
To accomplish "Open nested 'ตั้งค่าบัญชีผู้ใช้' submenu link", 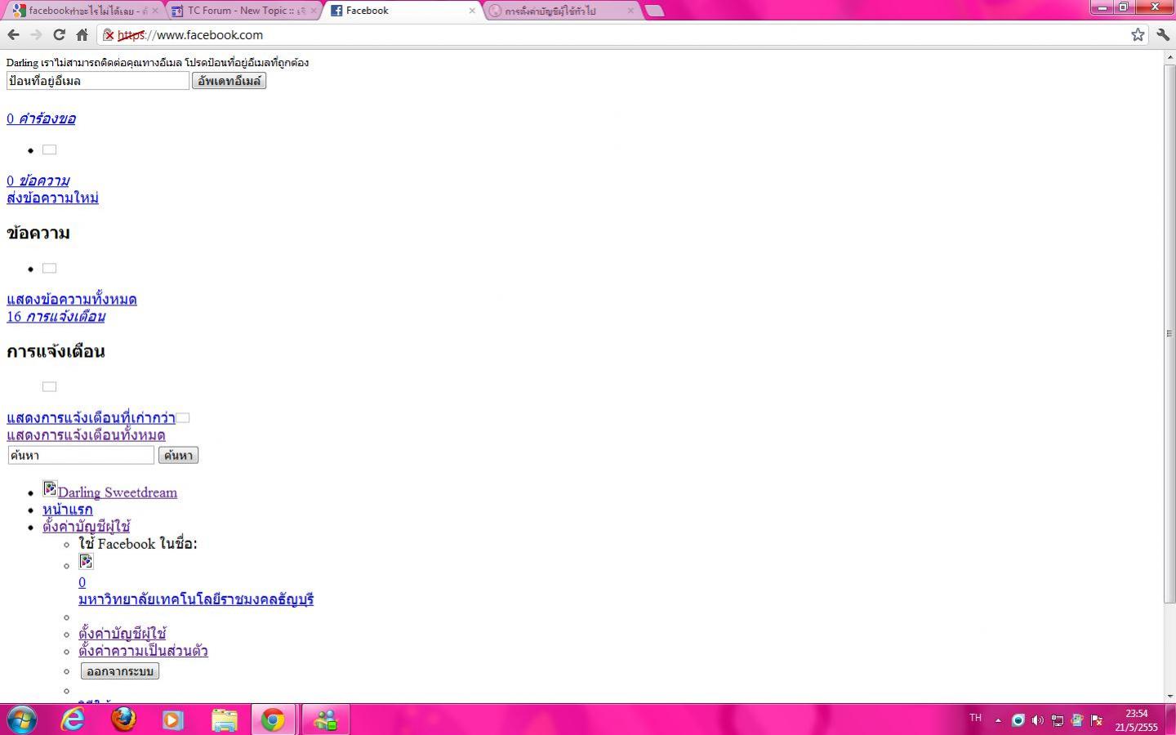I will pos(122,634).
